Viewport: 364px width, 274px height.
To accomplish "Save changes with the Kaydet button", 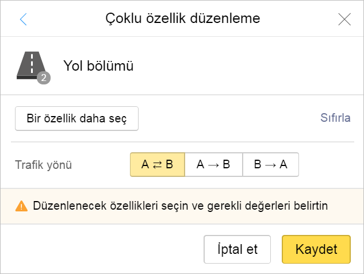I will coord(316,249).
